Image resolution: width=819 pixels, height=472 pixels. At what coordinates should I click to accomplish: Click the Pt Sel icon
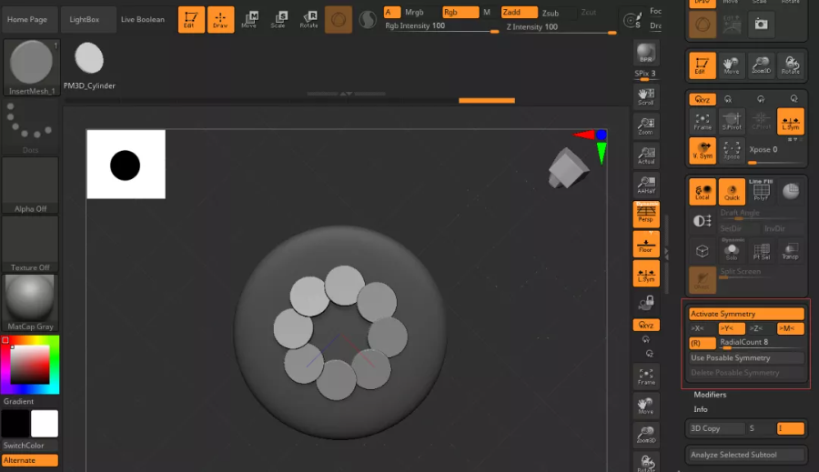pos(761,251)
